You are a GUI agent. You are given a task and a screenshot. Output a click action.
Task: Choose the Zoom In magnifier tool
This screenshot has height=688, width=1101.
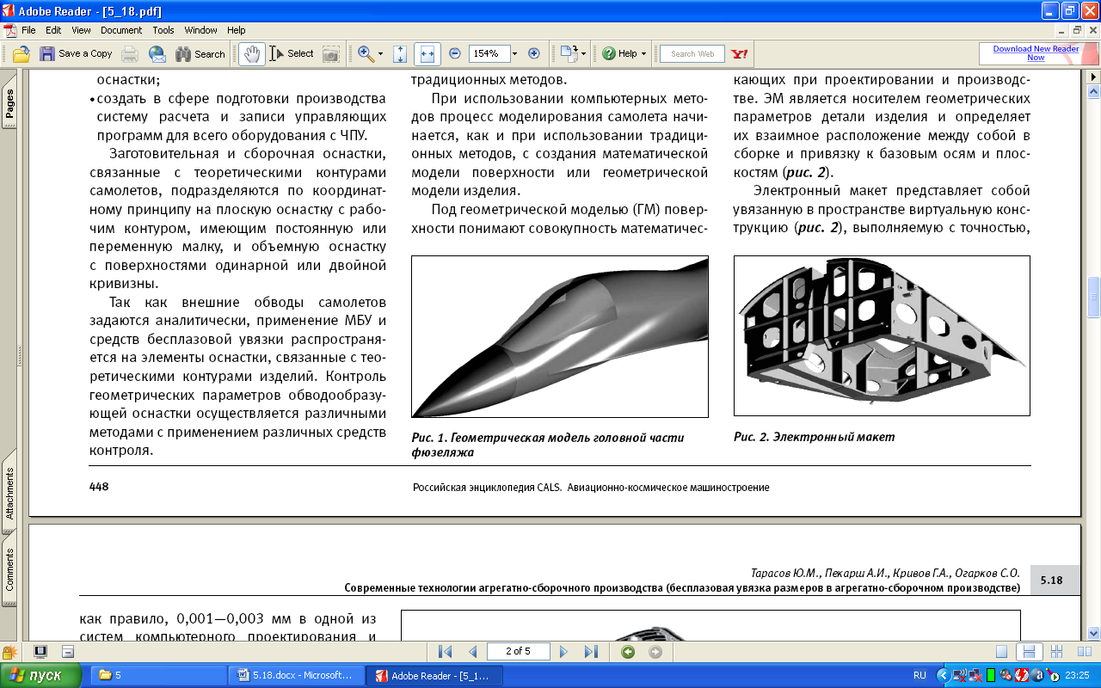(366, 53)
